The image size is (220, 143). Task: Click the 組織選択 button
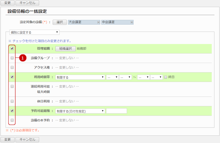(x=65, y=49)
